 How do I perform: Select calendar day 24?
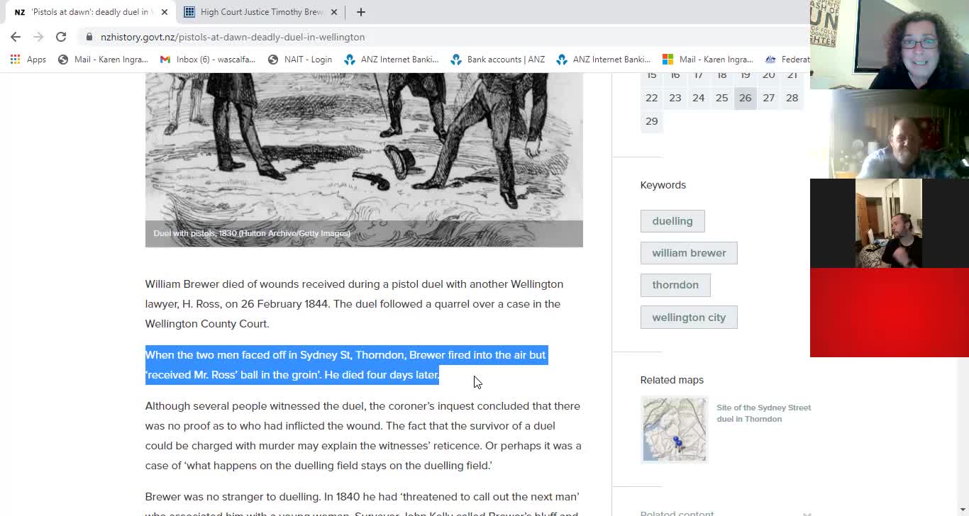pos(698,98)
